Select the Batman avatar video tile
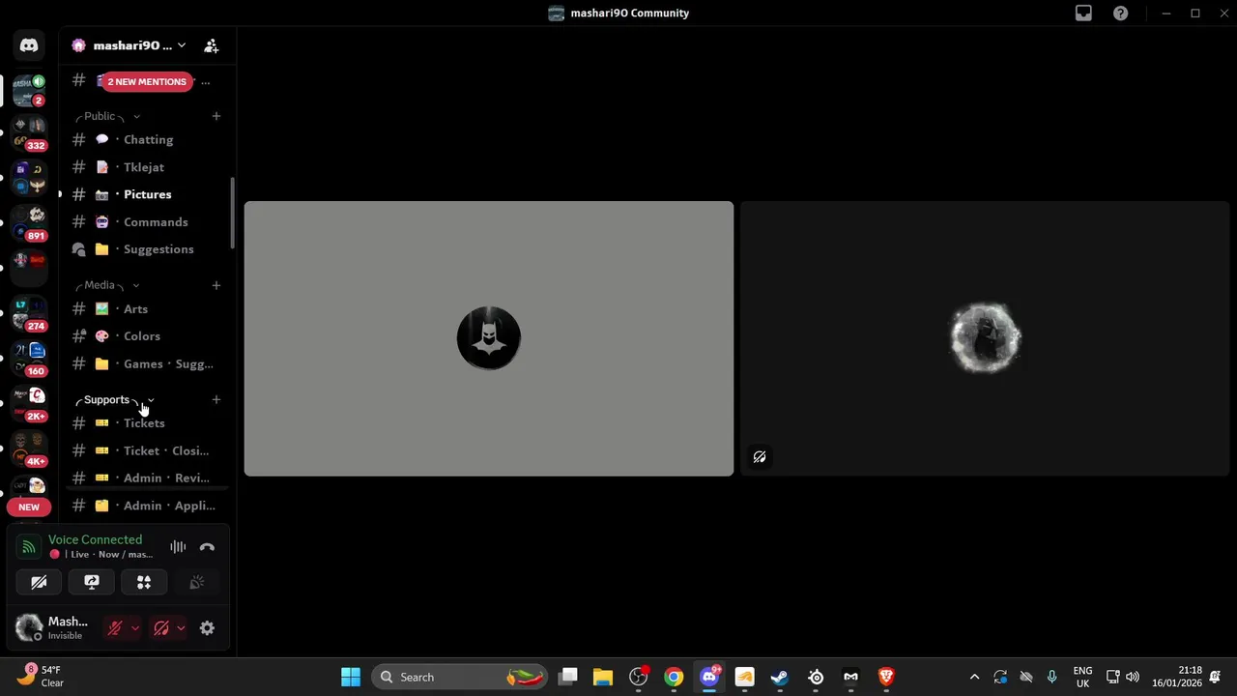1237x696 pixels. click(x=489, y=338)
